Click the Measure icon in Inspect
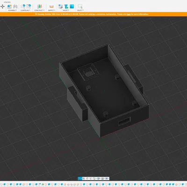187x187 pixels. pos(51,7)
